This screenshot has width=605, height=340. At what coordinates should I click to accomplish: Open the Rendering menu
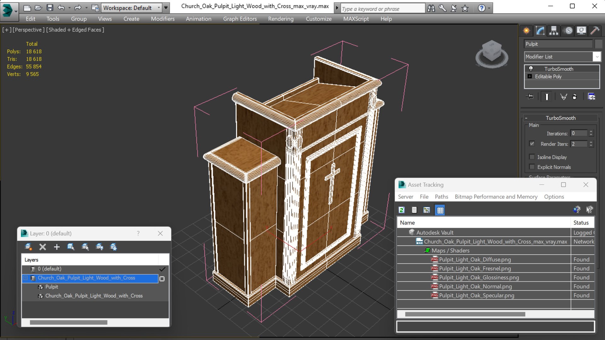pyautogui.click(x=281, y=19)
